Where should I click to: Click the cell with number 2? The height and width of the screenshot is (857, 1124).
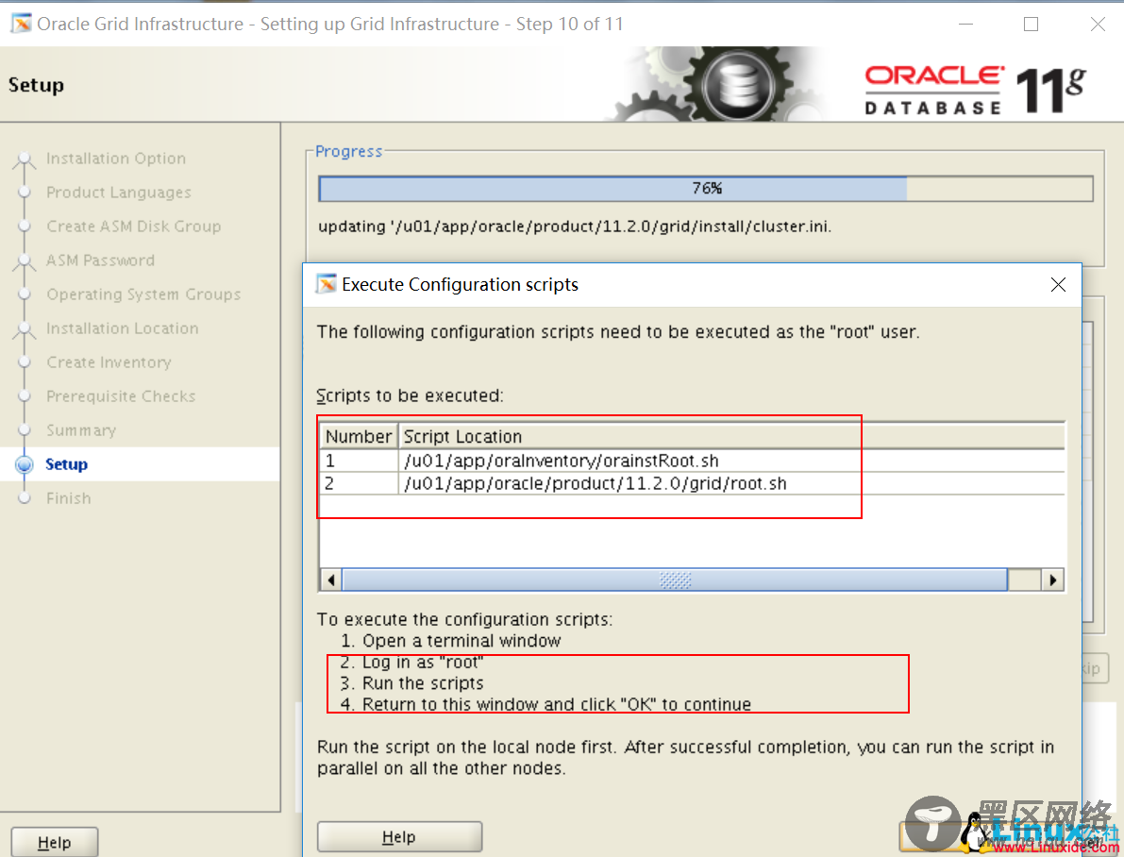coord(359,483)
